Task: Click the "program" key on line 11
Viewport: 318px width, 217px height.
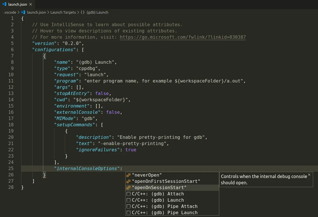Action: 66,81
